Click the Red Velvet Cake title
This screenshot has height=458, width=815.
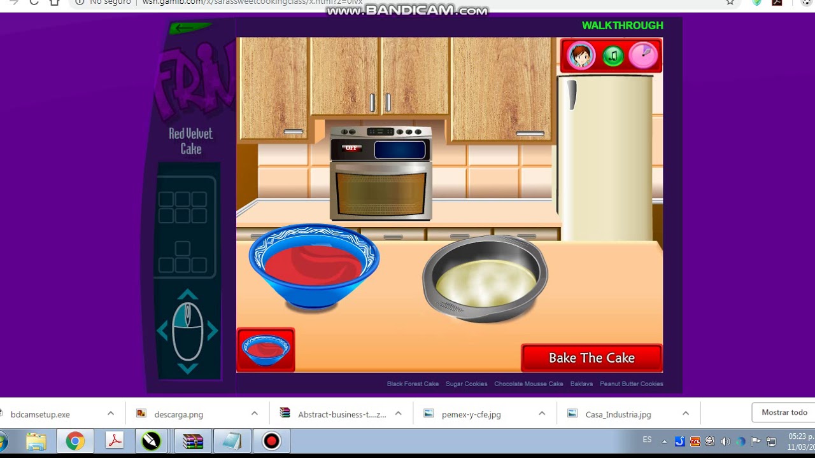click(x=190, y=141)
